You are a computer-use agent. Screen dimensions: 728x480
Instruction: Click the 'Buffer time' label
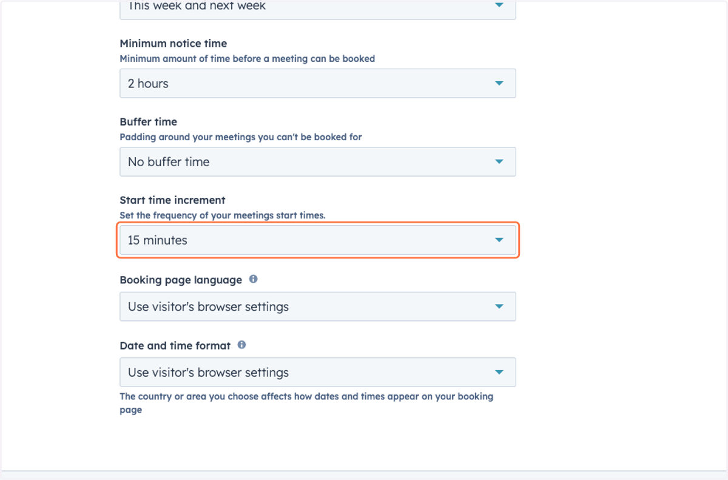pyautogui.click(x=149, y=122)
